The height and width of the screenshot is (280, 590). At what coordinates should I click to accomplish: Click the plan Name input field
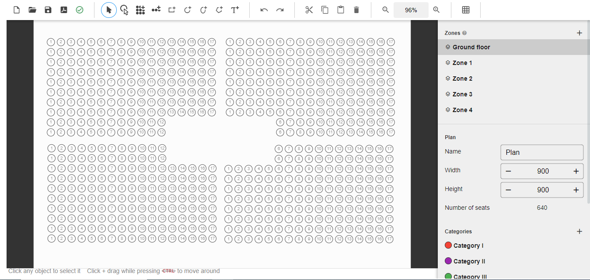pyautogui.click(x=542, y=152)
